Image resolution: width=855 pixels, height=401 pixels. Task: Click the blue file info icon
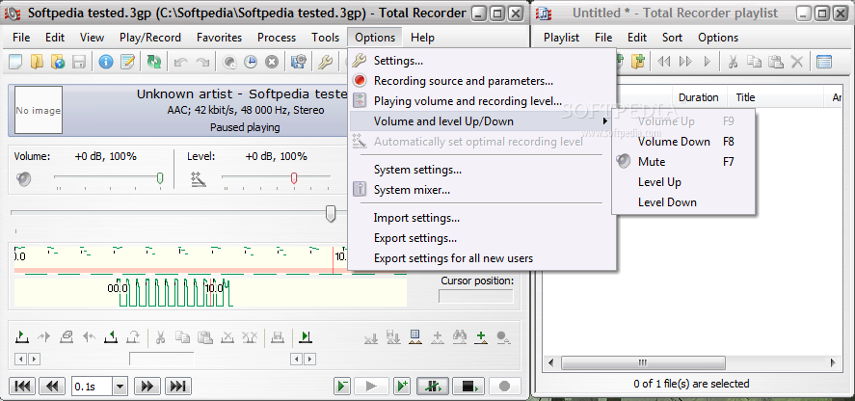pos(106,63)
